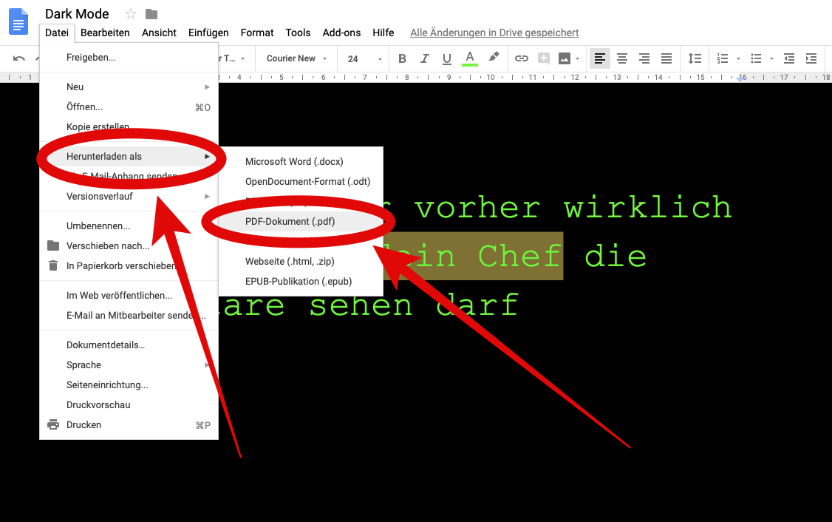832x522 pixels.
Task: Click the Google Docs home icon
Action: pyautogui.click(x=18, y=21)
